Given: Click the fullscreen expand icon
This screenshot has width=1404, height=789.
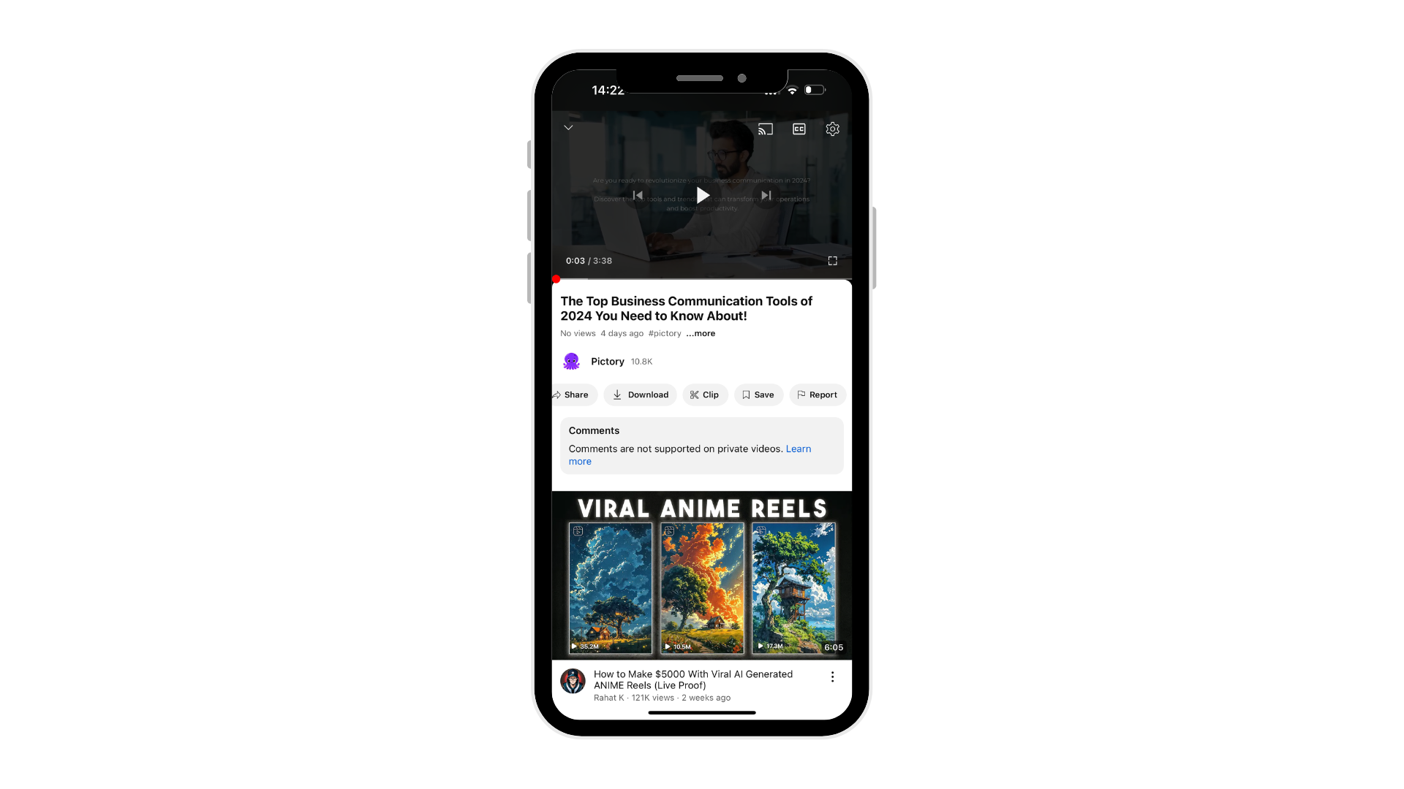Looking at the screenshot, I should click(x=831, y=260).
